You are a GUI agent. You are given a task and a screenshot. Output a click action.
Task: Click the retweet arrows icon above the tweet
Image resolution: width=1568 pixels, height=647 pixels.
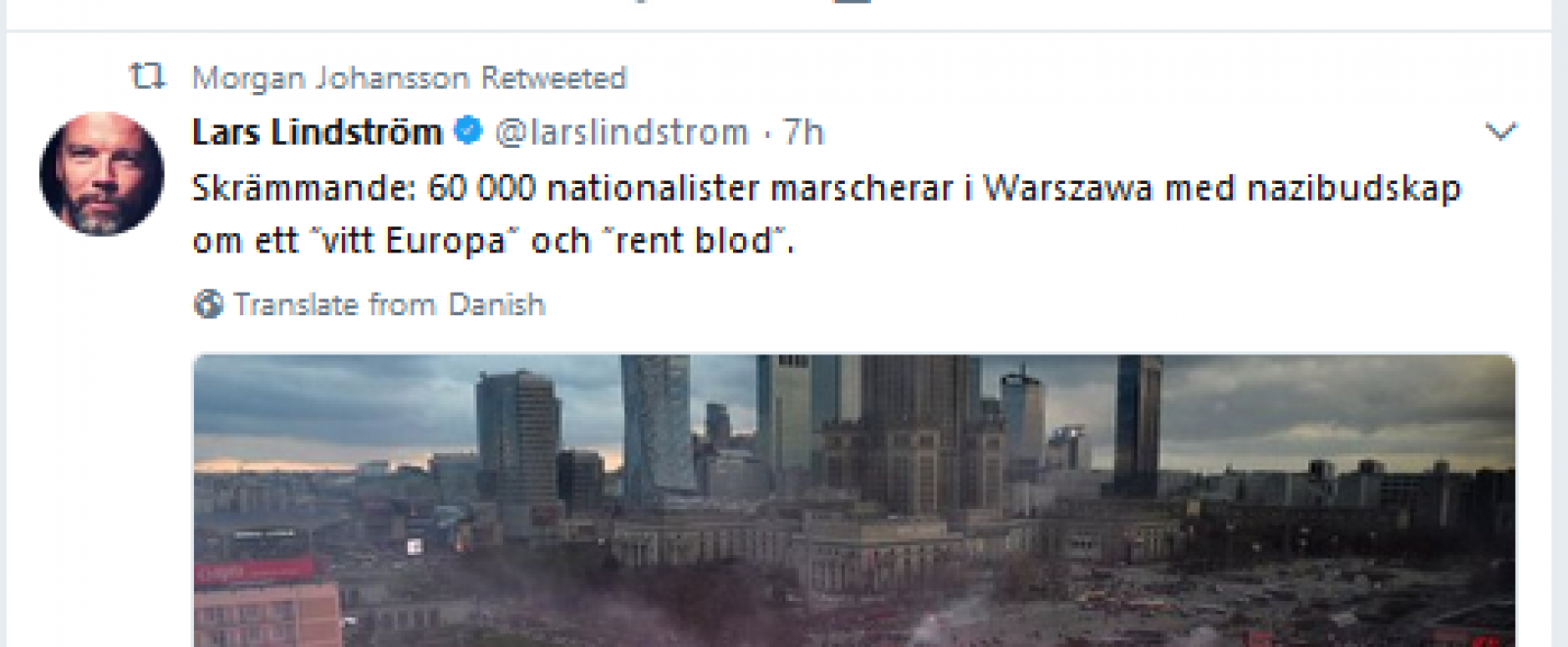click(148, 76)
